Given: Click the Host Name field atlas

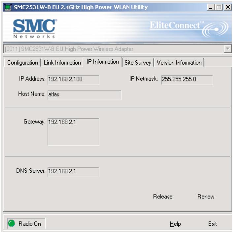Looking at the screenshot, I should click(84, 95).
